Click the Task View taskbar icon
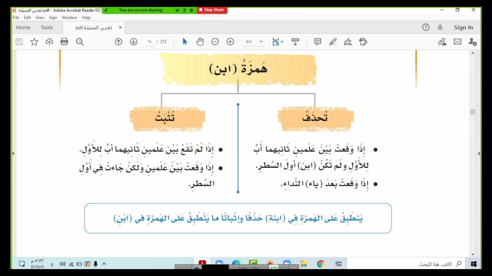This screenshot has height=276, width=492. point(339,264)
